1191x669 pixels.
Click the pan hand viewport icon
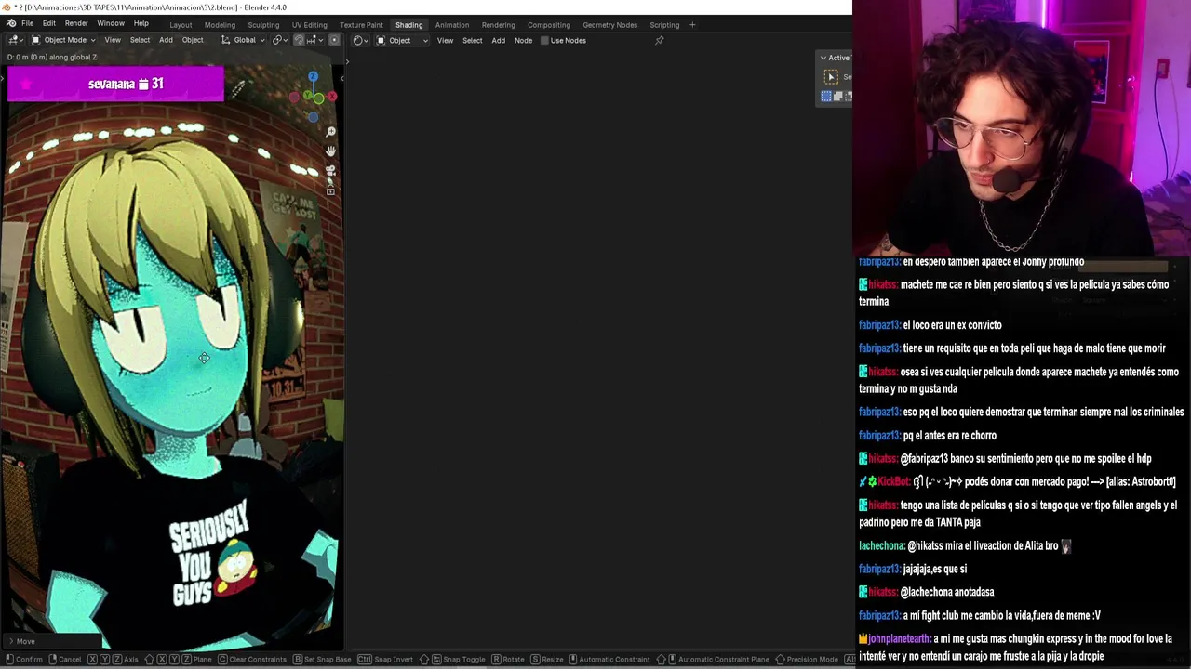click(330, 151)
